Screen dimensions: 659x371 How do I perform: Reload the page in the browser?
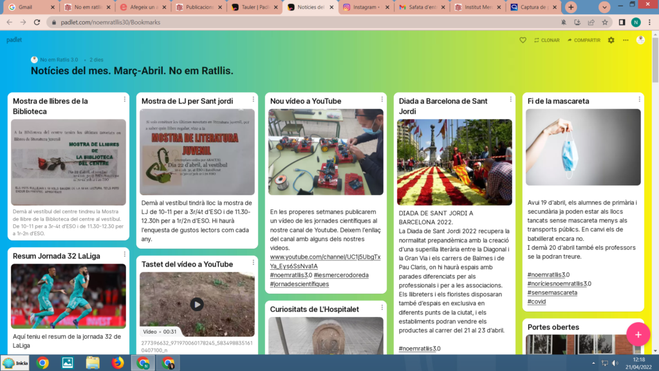tap(36, 22)
